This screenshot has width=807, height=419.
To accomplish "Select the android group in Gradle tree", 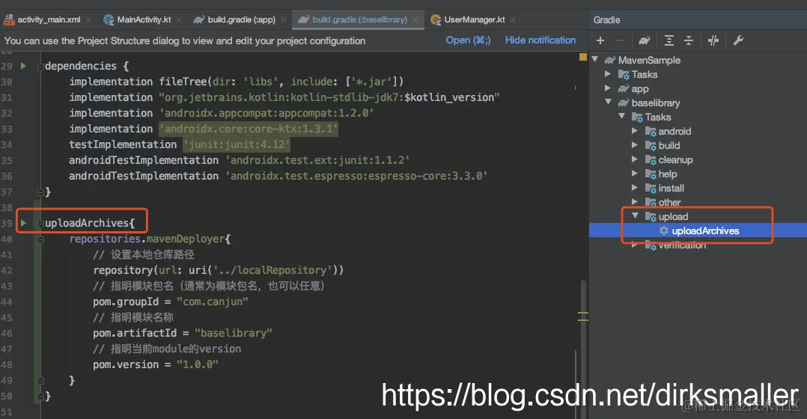I will tap(674, 131).
